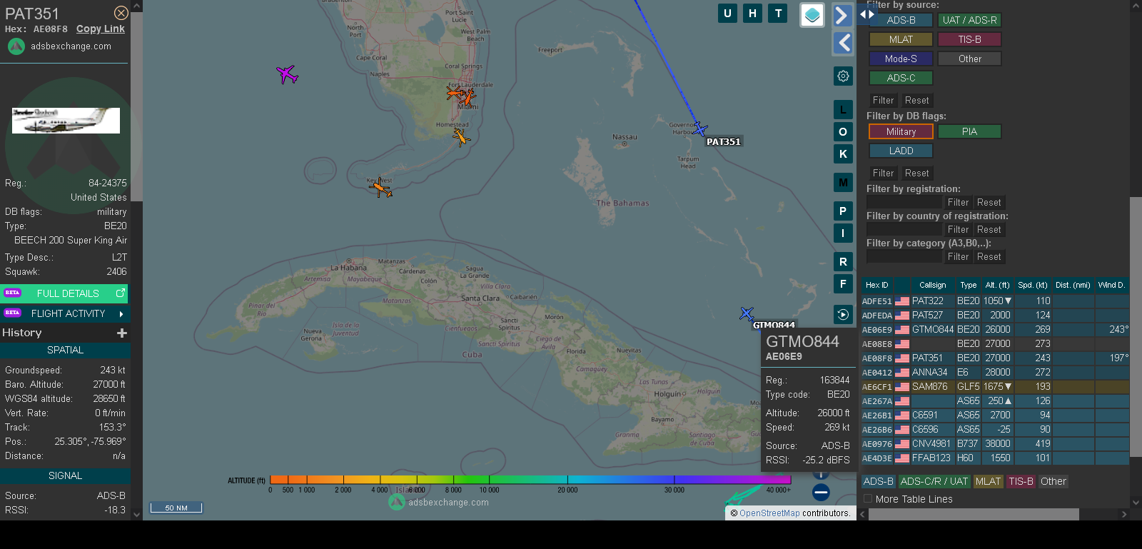Toggle the I map option button
Screen dimensions: 1142x549
pyautogui.click(x=843, y=233)
